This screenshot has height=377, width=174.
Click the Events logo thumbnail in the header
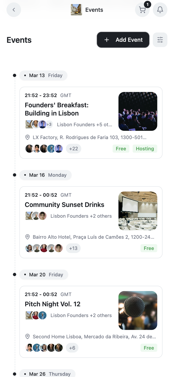coord(76,10)
